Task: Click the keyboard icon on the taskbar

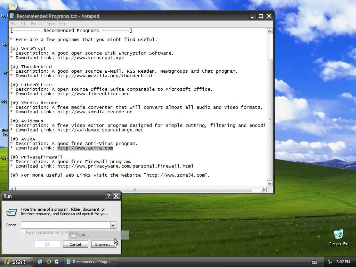Action: pyautogui.click(x=314, y=262)
